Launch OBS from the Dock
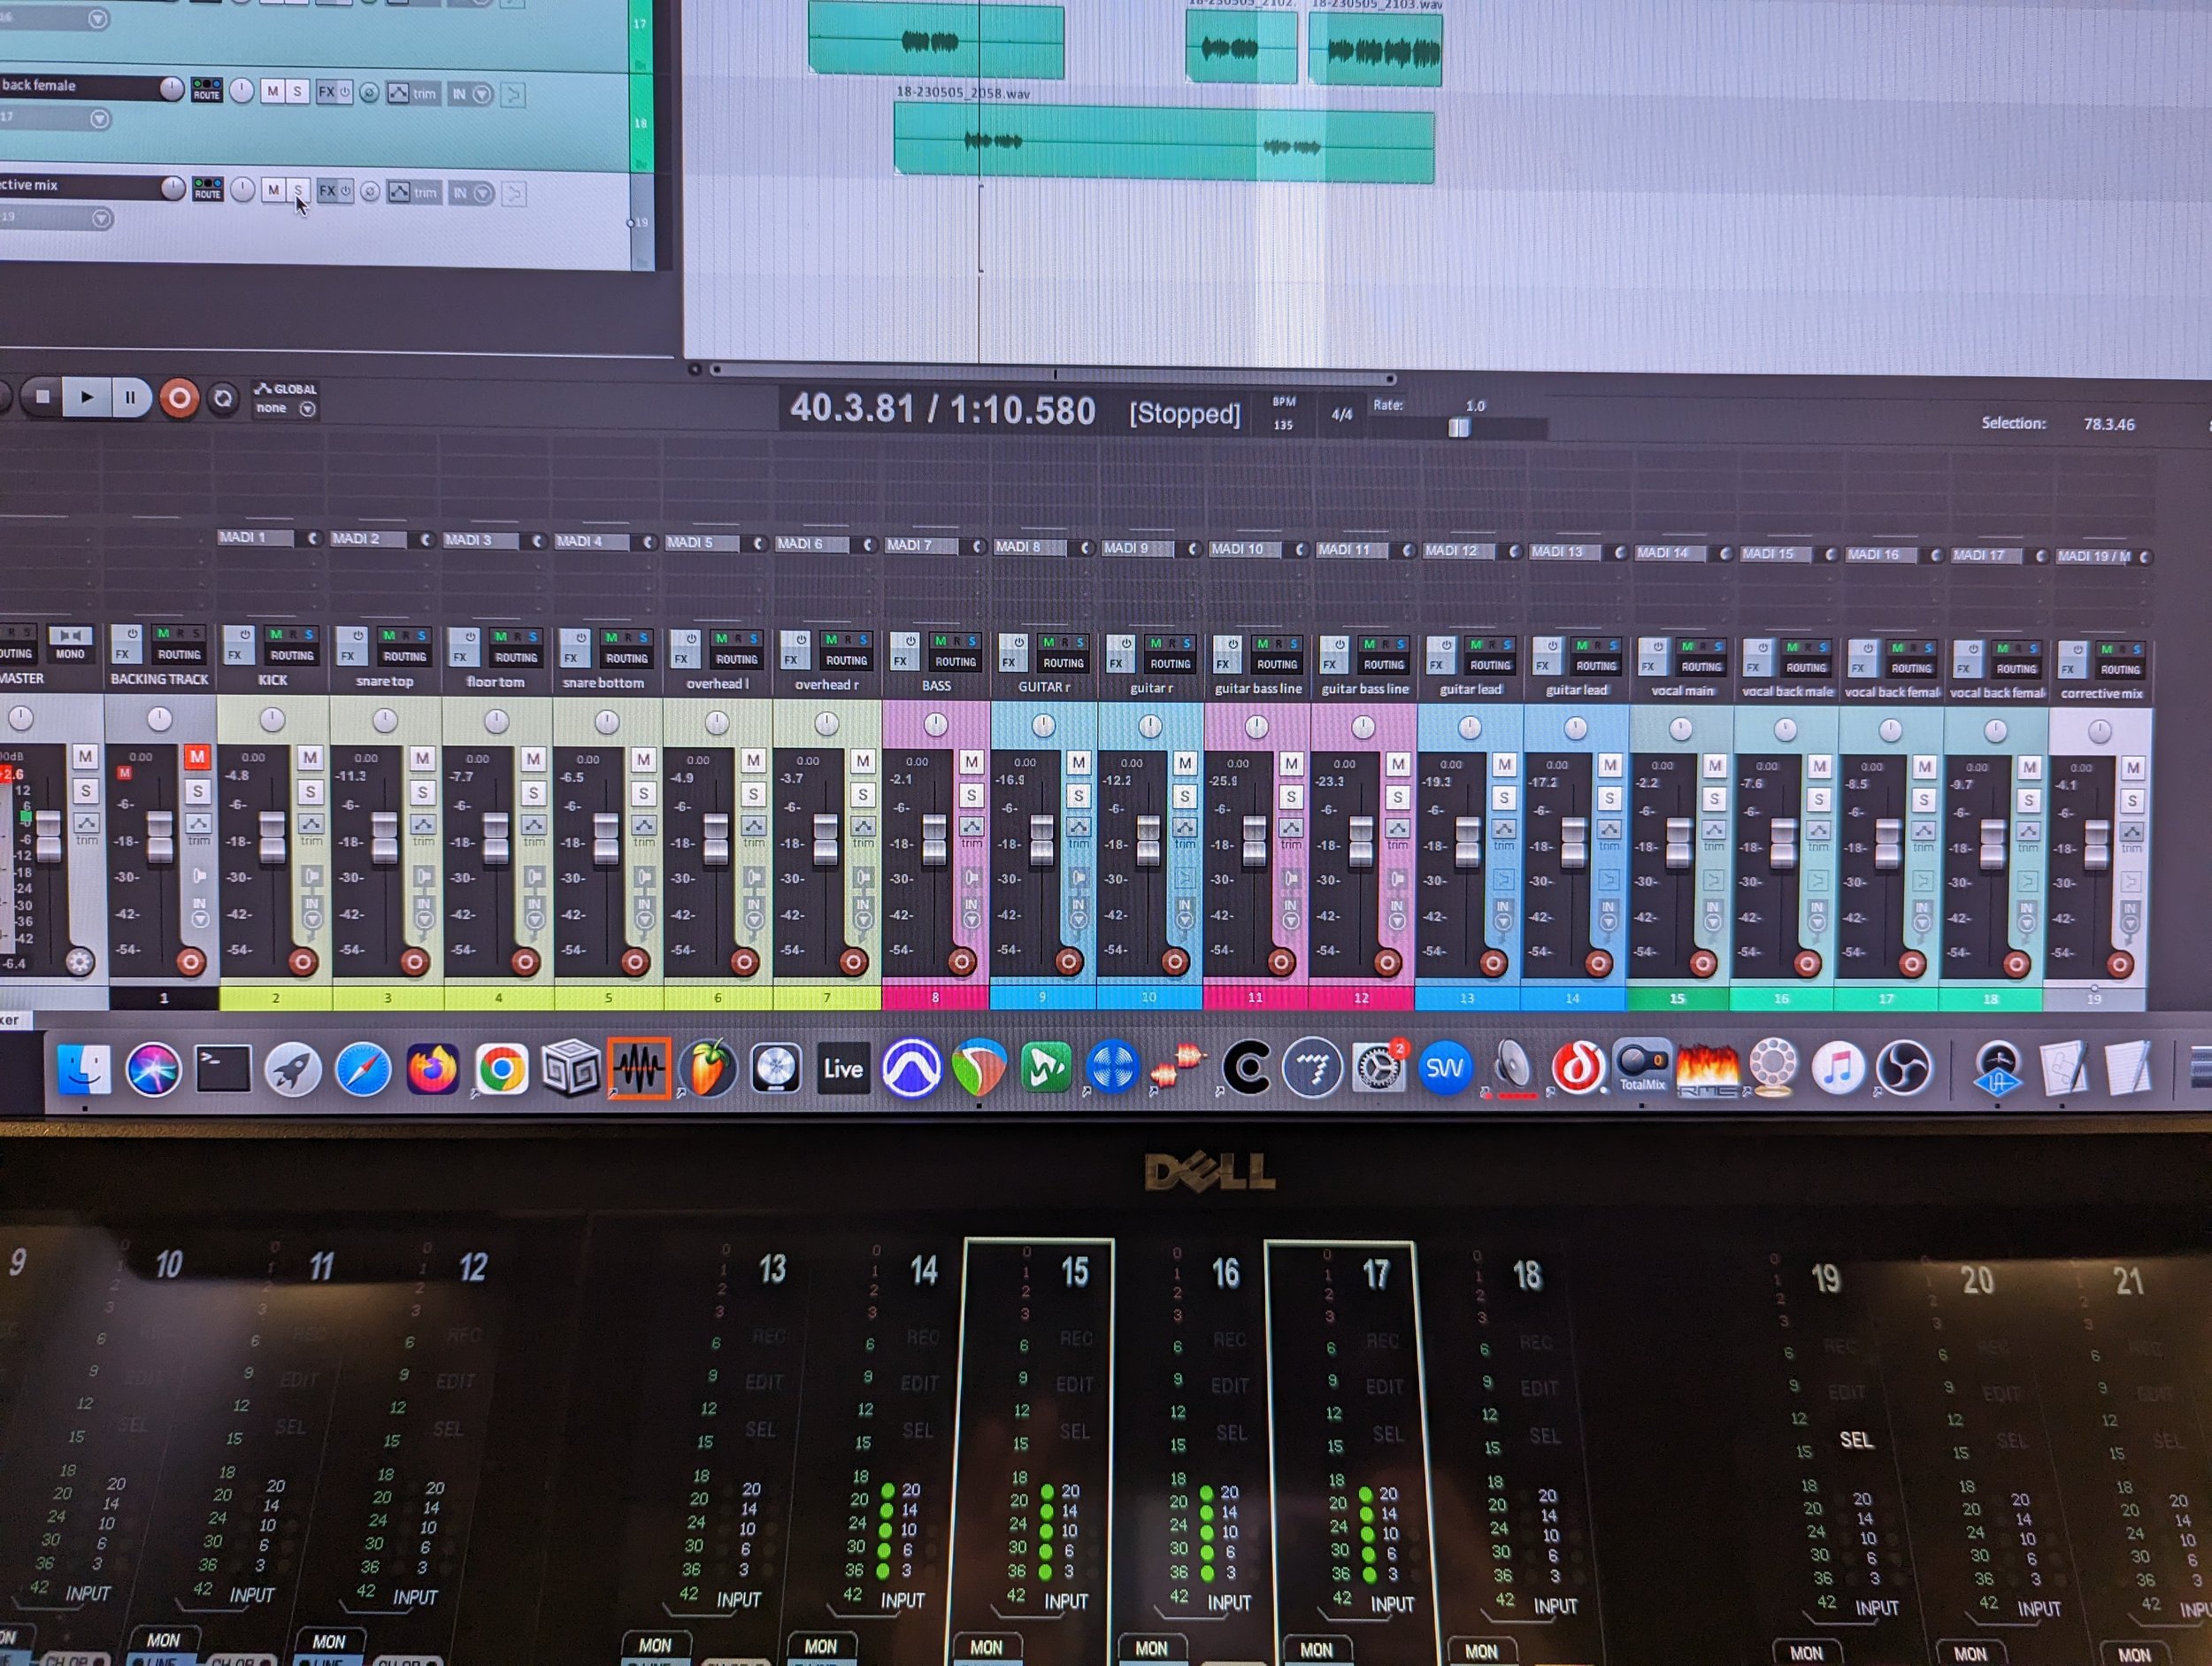Screen dimensions: 2212x1666 (x=1905, y=1068)
